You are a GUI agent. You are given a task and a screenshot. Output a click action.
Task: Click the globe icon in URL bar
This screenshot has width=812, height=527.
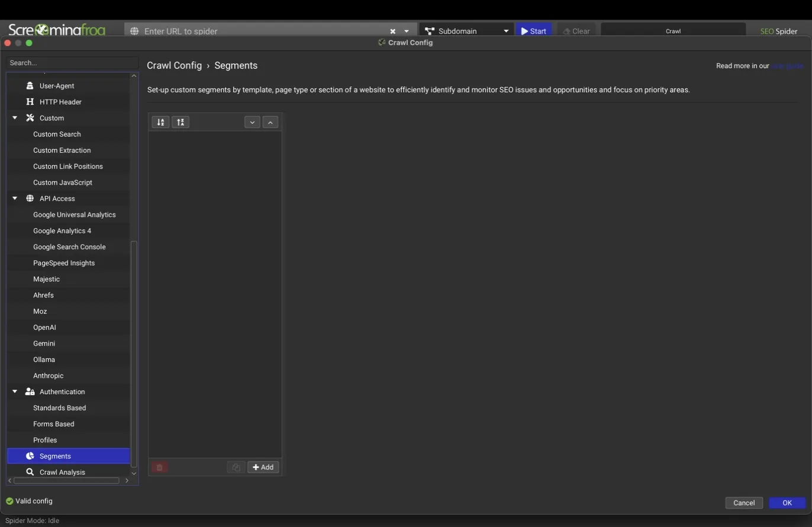(134, 31)
